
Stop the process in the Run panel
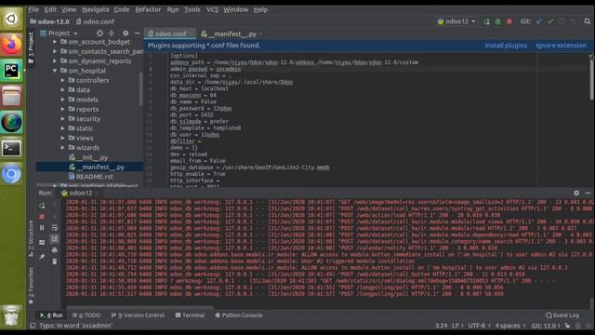pos(42,217)
